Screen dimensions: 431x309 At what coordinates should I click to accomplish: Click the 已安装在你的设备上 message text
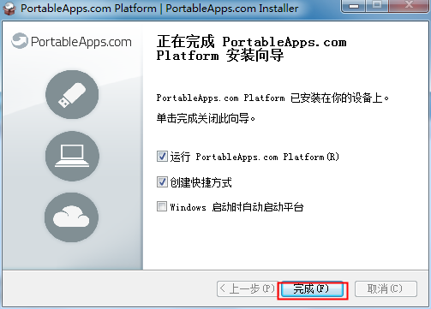(x=272, y=98)
